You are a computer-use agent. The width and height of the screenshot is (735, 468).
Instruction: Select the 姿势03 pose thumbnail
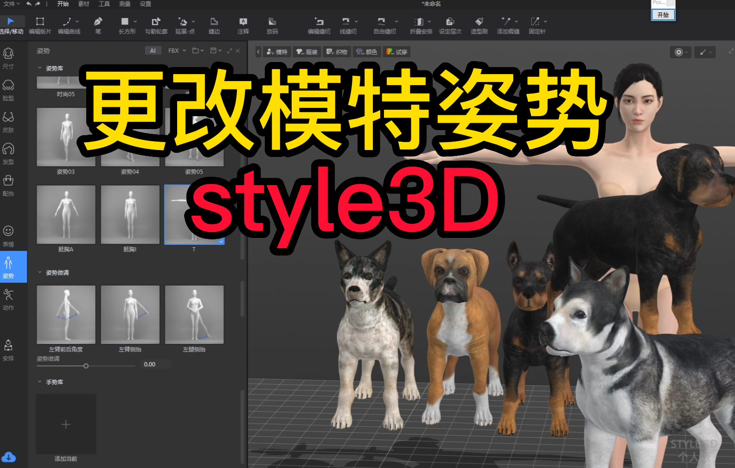pos(66,137)
